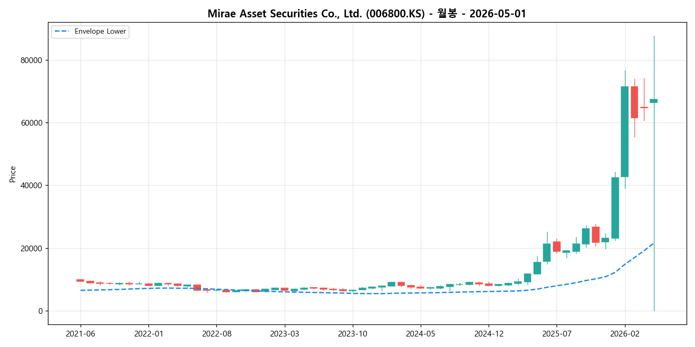This screenshot has height=347, width=695.
Task: Click the green candle rising from 23000 to 42000
Action: (615, 208)
